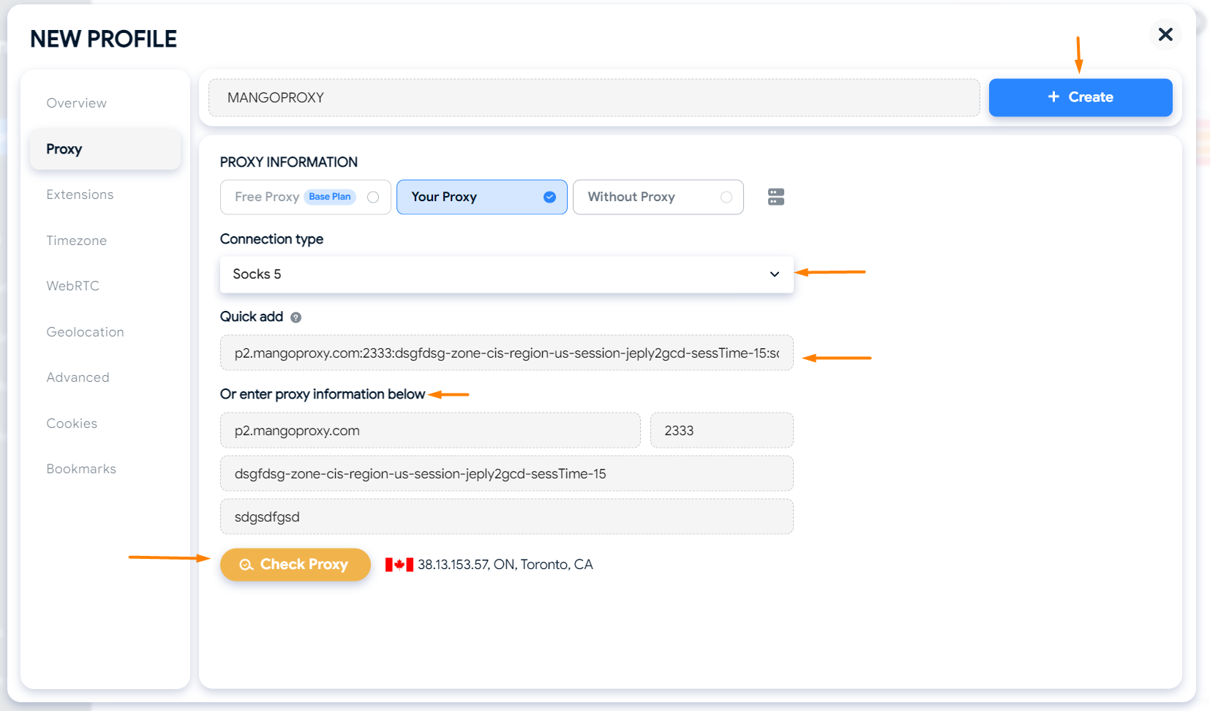Viewport: 1210px width, 711px height.
Task: Open the Overview section
Action: pos(76,103)
